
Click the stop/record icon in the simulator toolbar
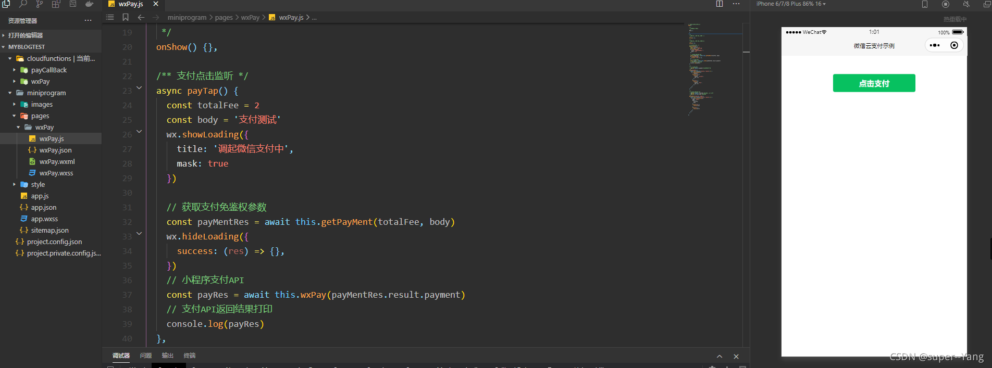(946, 4)
